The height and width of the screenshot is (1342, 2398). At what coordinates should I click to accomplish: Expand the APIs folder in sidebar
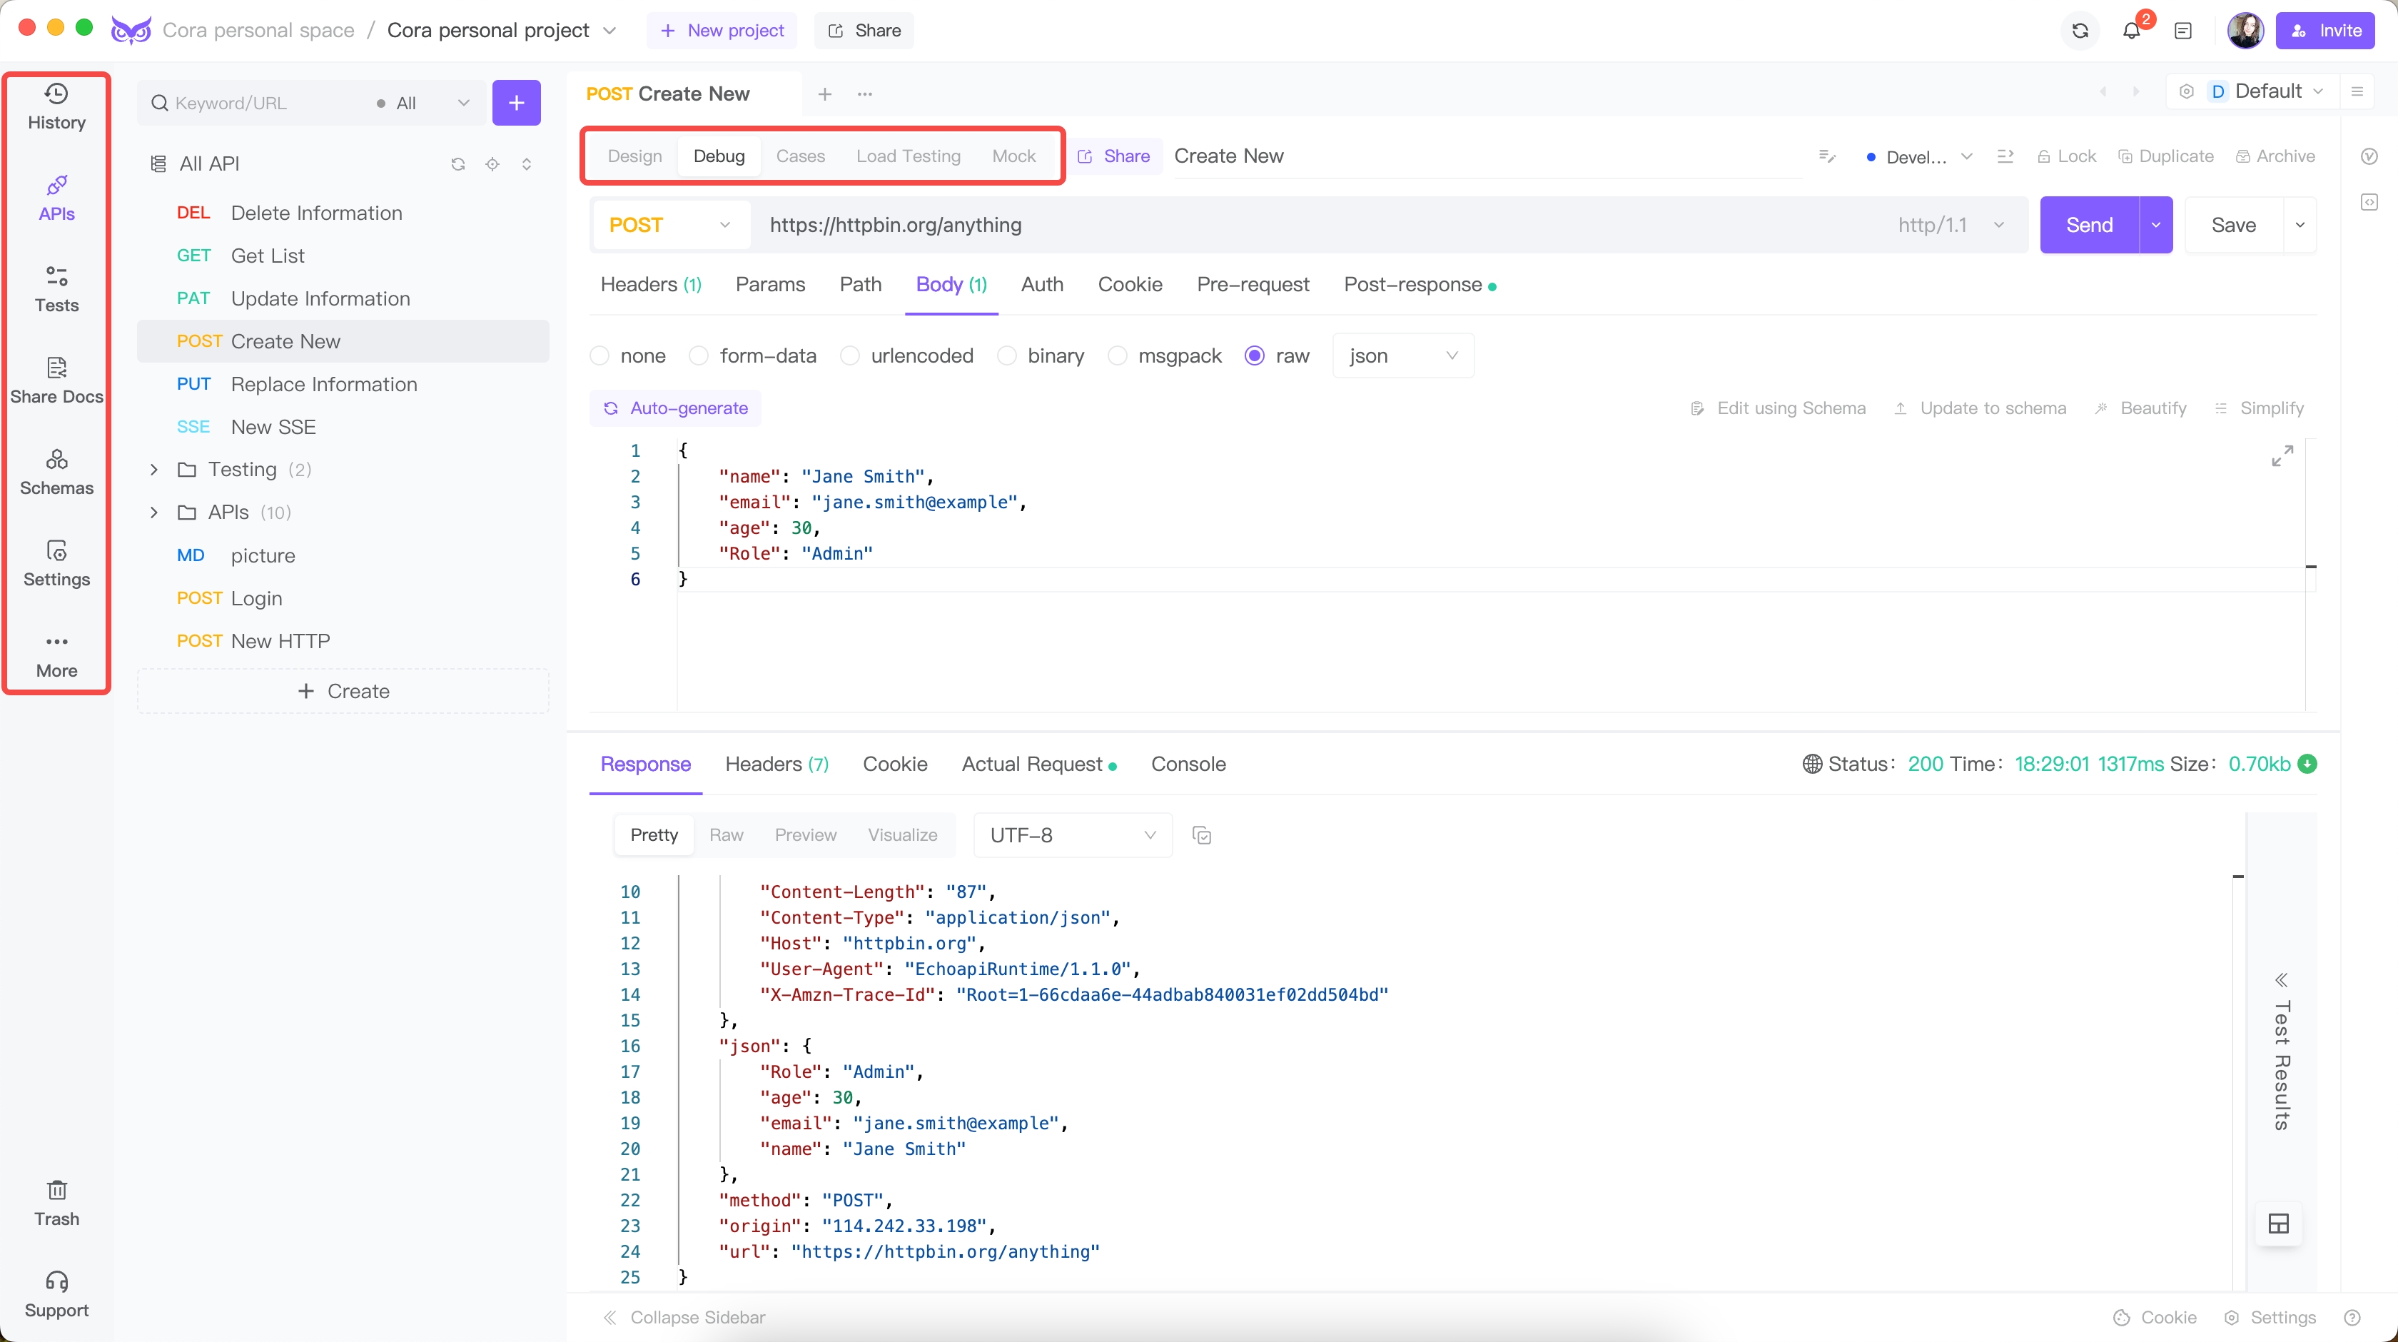click(153, 512)
